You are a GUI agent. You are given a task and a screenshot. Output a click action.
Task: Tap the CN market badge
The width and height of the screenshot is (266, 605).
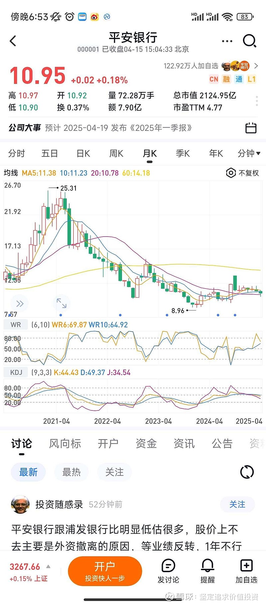tap(214, 79)
